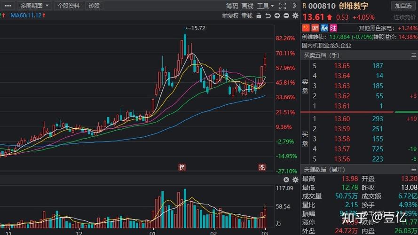Toggle 前复权 price adjustment
The height and width of the screenshot is (235, 418).
[x=230, y=16]
